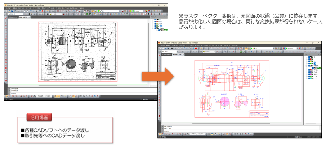
Task: Open By Layer color dropdown in scanned-drawing window
Action: (144, 11)
